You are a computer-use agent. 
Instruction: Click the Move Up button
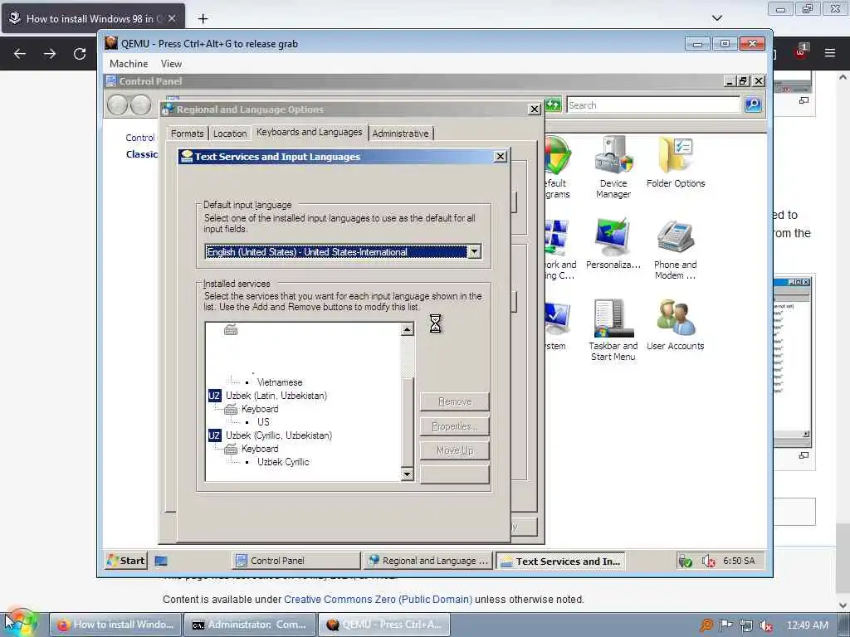454,450
